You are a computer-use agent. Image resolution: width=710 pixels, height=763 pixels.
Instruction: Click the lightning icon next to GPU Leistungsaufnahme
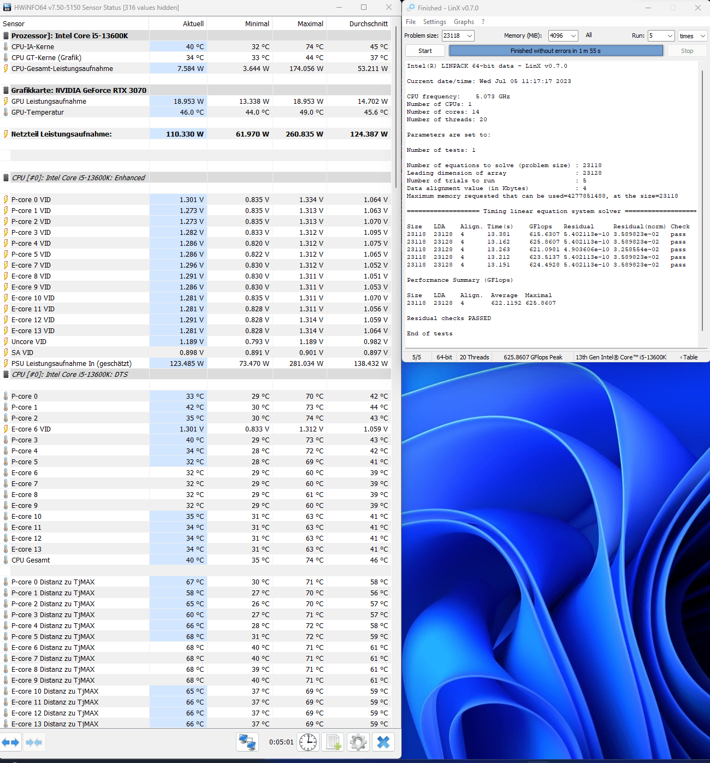(x=6, y=101)
